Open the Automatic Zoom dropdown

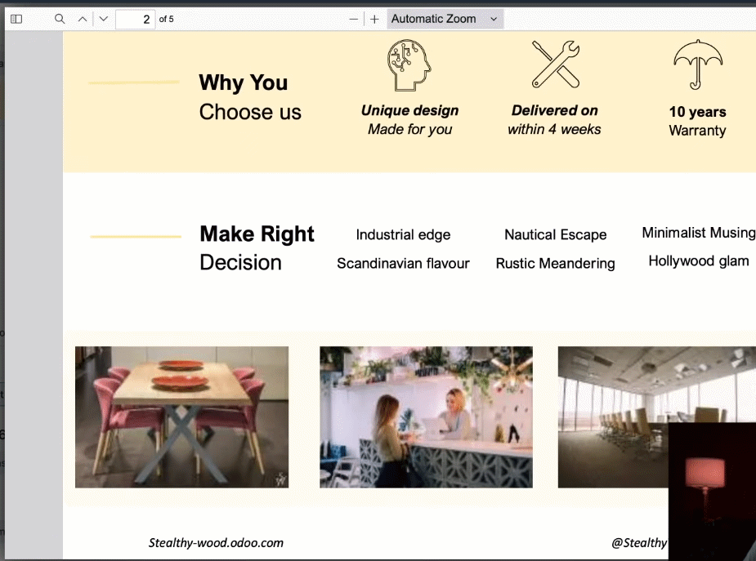click(x=445, y=19)
